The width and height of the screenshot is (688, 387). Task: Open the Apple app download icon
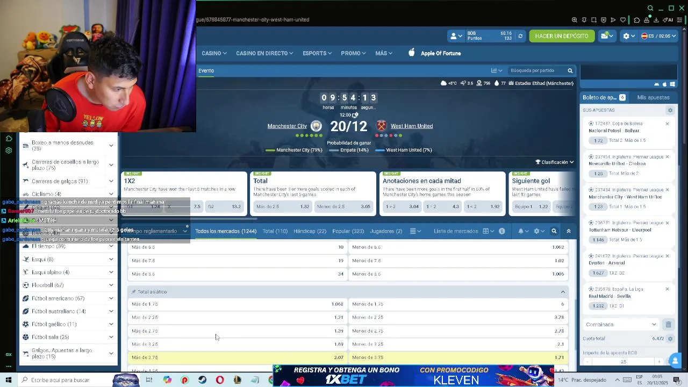[664, 84]
